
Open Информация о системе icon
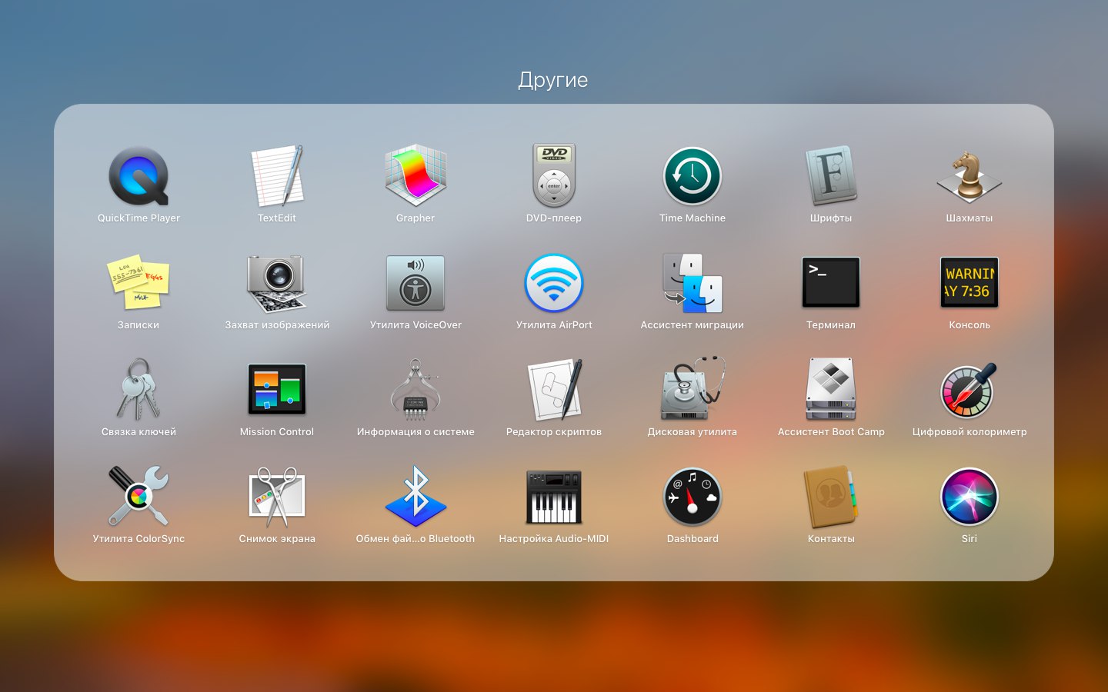pyautogui.click(x=415, y=389)
